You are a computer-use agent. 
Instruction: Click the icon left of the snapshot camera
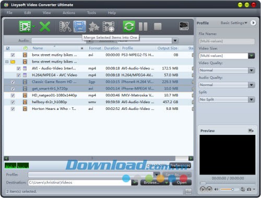[x=243, y=189]
